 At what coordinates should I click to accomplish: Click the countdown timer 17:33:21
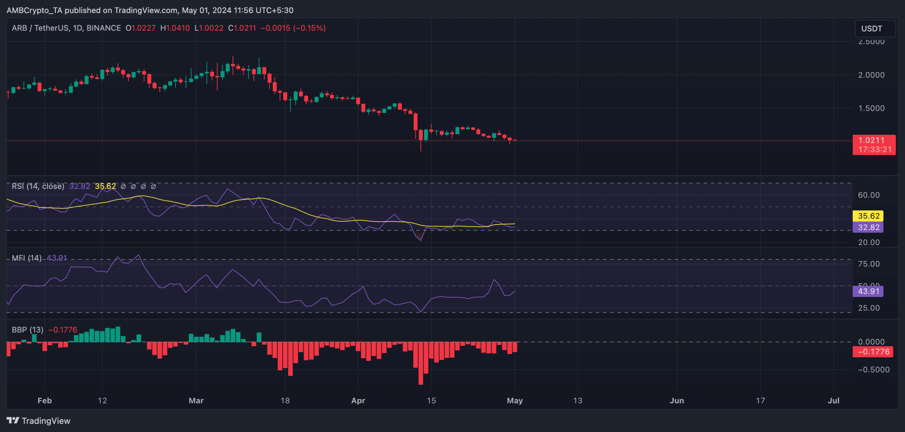(875, 150)
